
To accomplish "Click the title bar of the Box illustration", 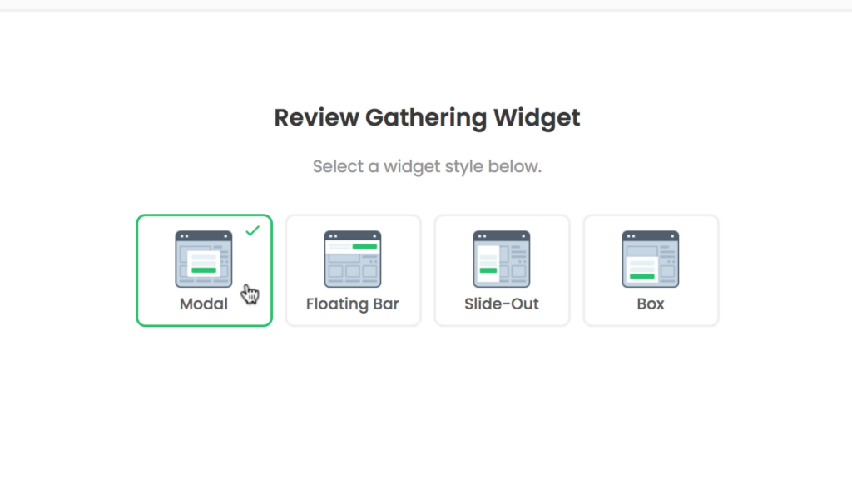I will 651,235.
